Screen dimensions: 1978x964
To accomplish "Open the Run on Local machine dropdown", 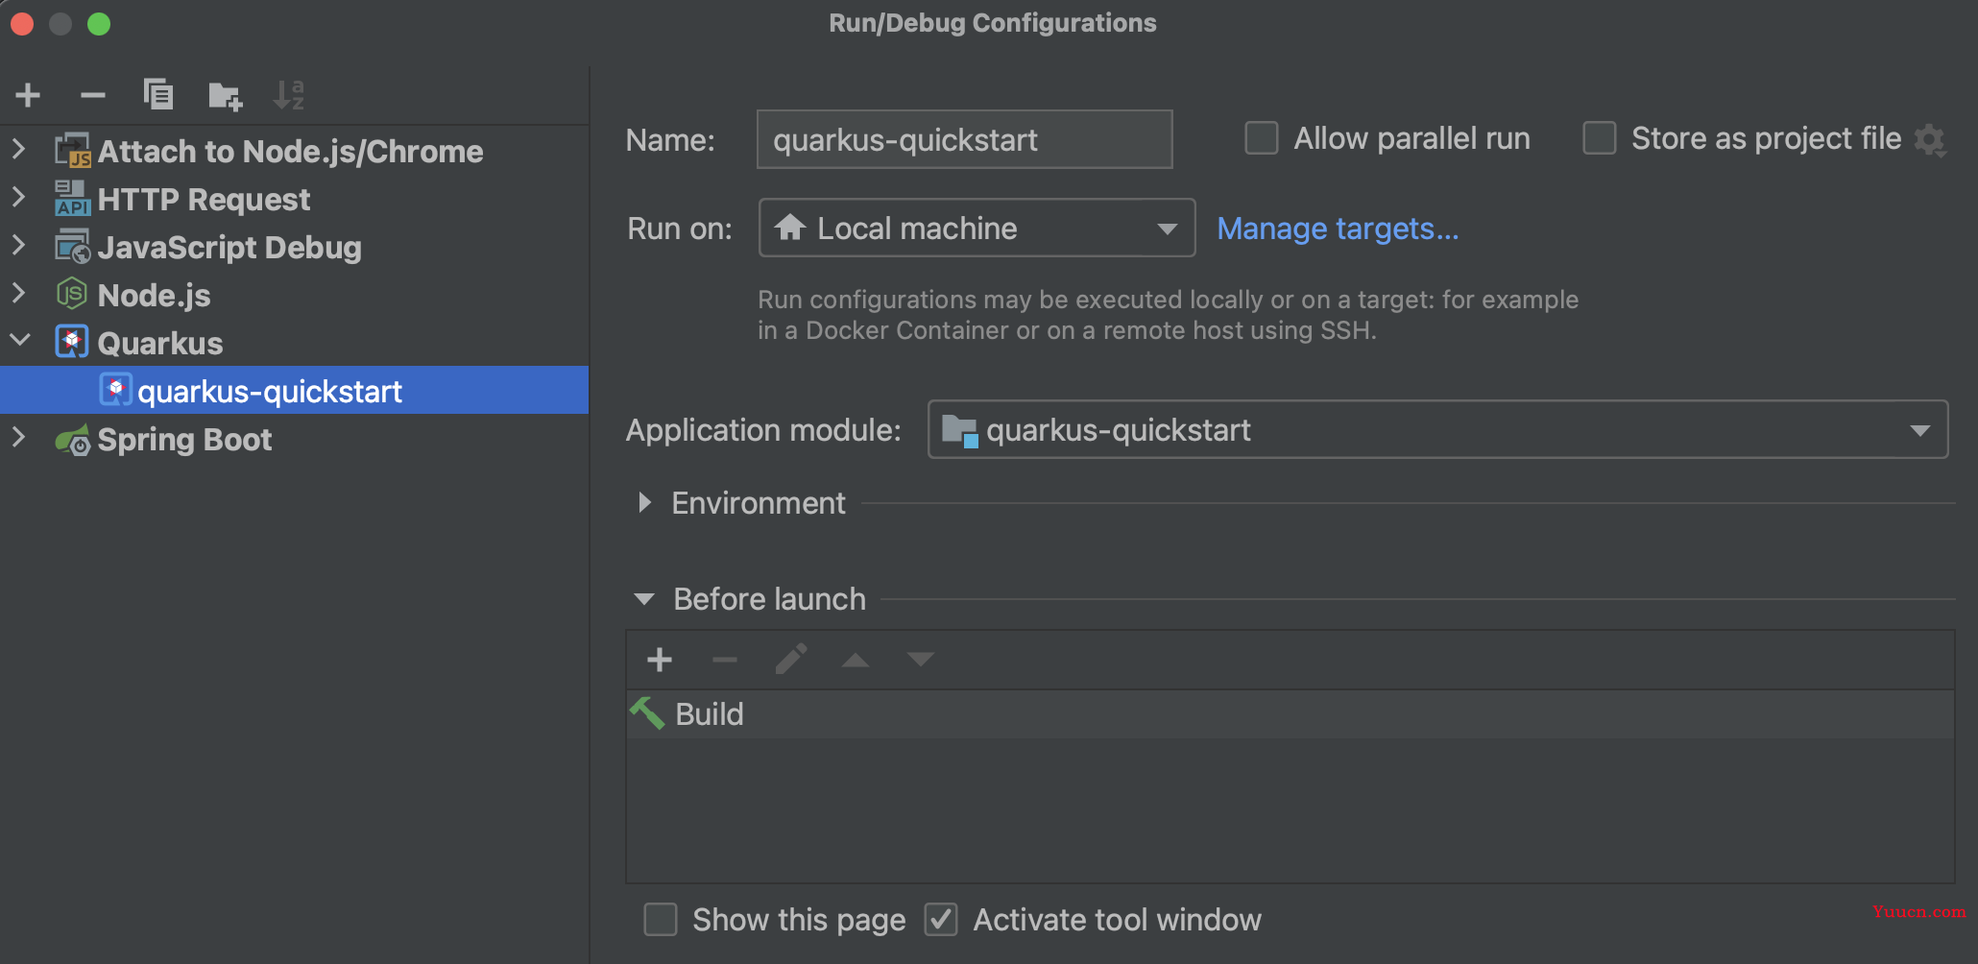I will 977,228.
